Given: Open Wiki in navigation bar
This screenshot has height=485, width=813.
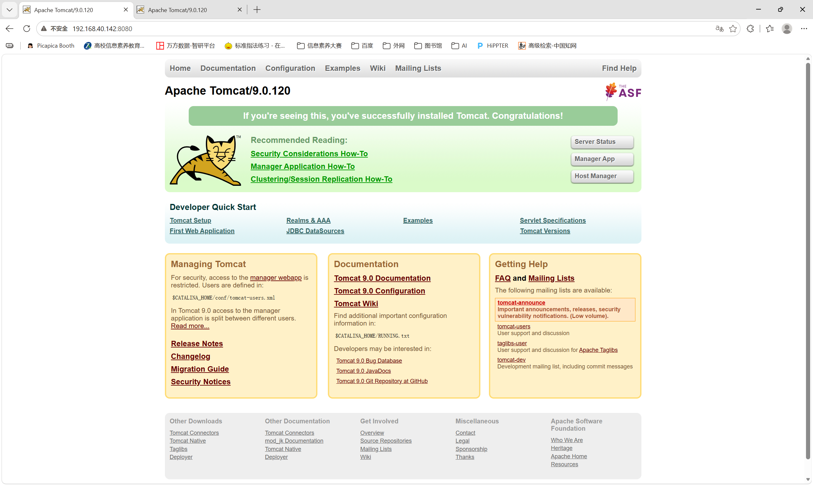Looking at the screenshot, I should 377,68.
